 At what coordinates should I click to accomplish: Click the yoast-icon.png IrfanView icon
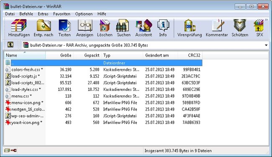(8, 122)
